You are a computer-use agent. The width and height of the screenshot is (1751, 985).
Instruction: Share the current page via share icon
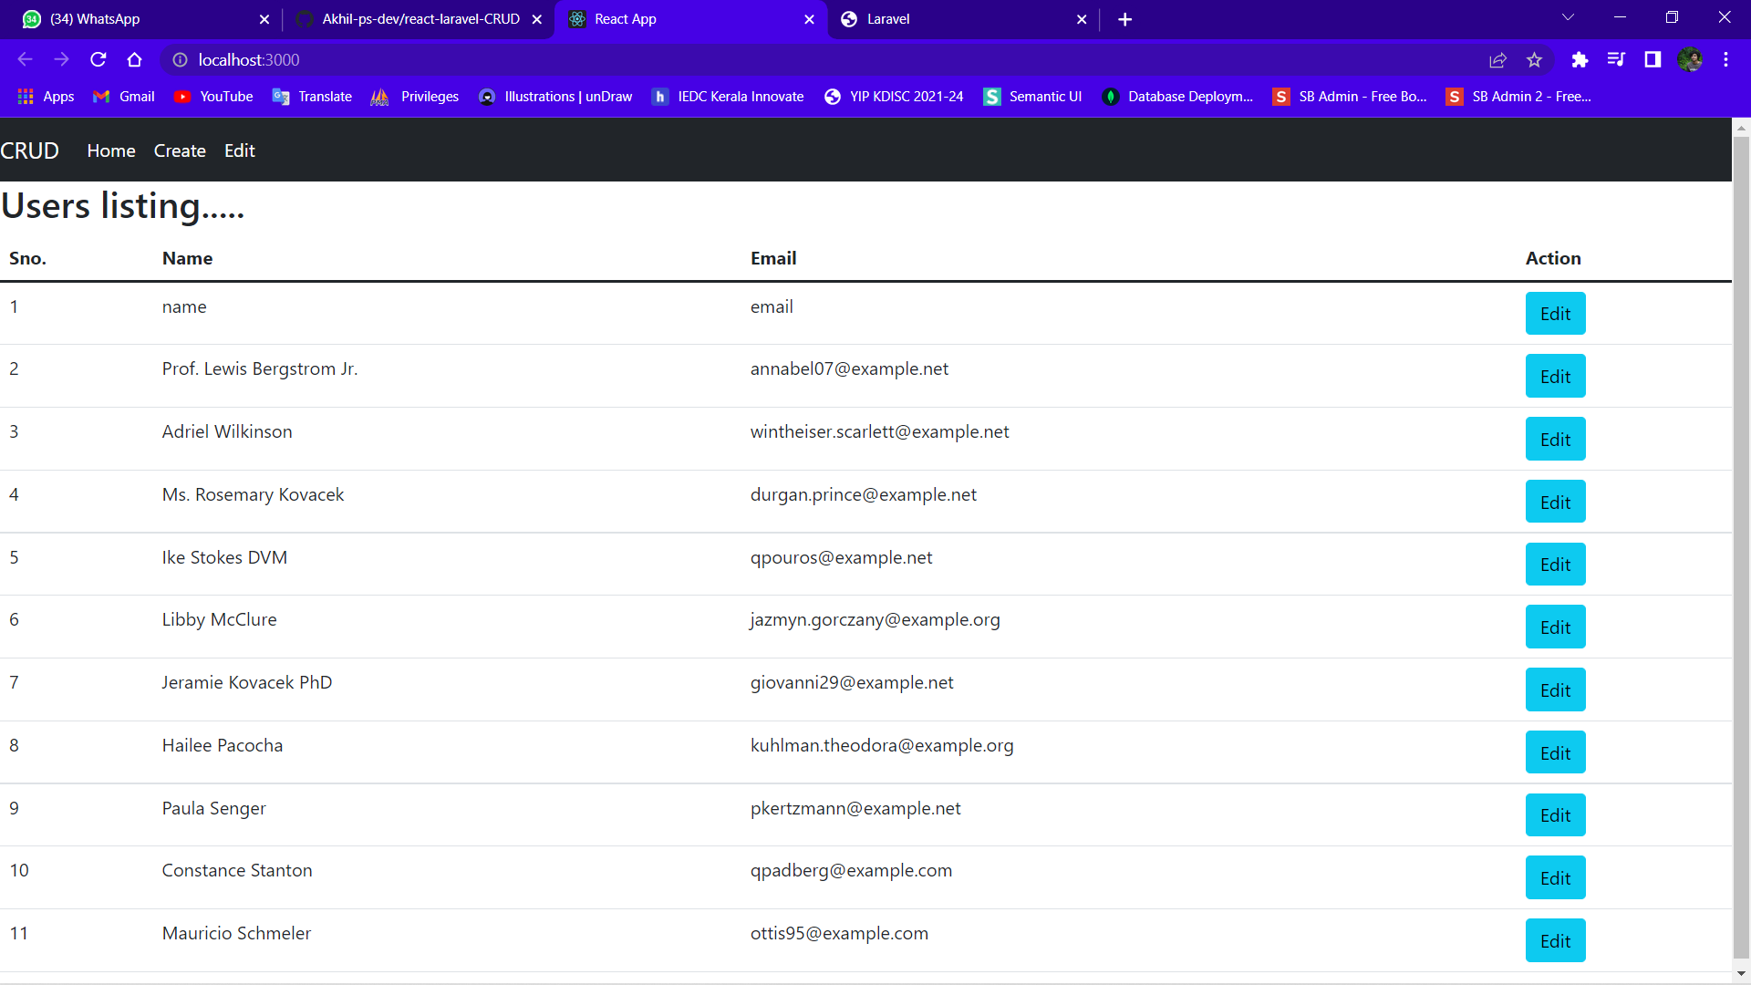(1498, 59)
